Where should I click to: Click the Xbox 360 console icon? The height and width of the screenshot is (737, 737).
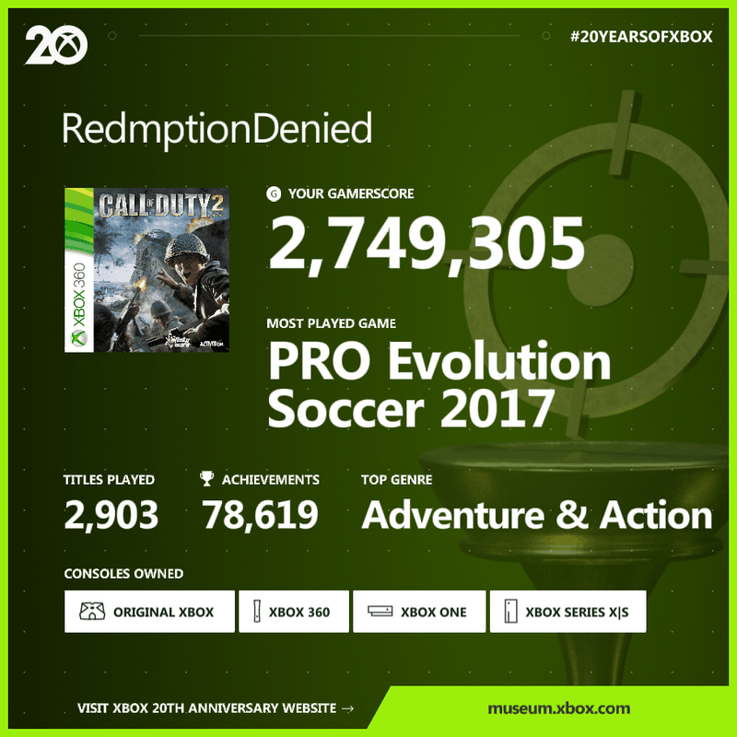(254, 612)
